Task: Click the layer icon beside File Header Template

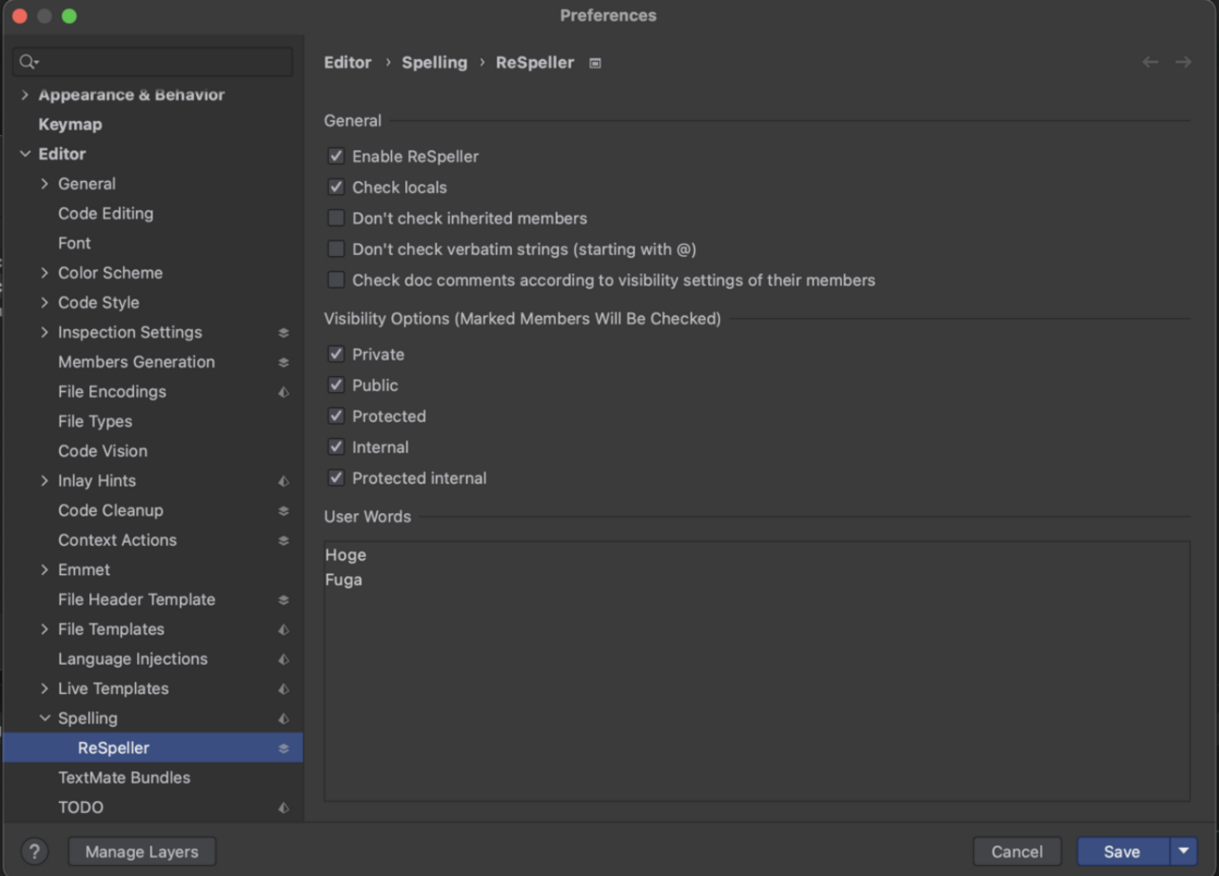Action: (283, 600)
